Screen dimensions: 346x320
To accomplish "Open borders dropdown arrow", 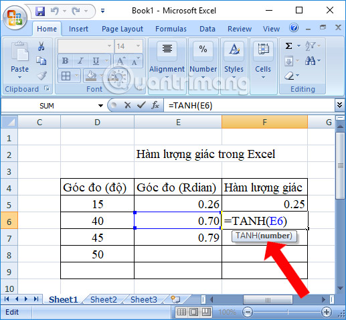I will pos(76,76).
